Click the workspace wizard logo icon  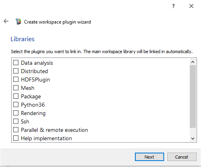coord(18,22)
